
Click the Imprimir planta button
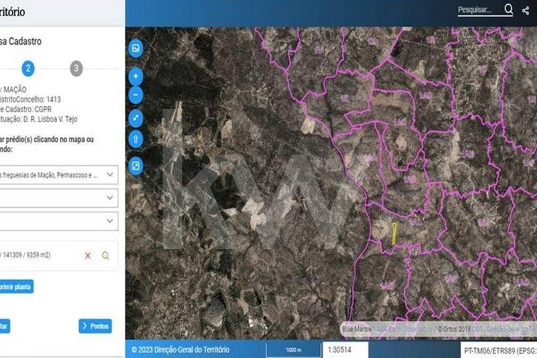[16, 287]
